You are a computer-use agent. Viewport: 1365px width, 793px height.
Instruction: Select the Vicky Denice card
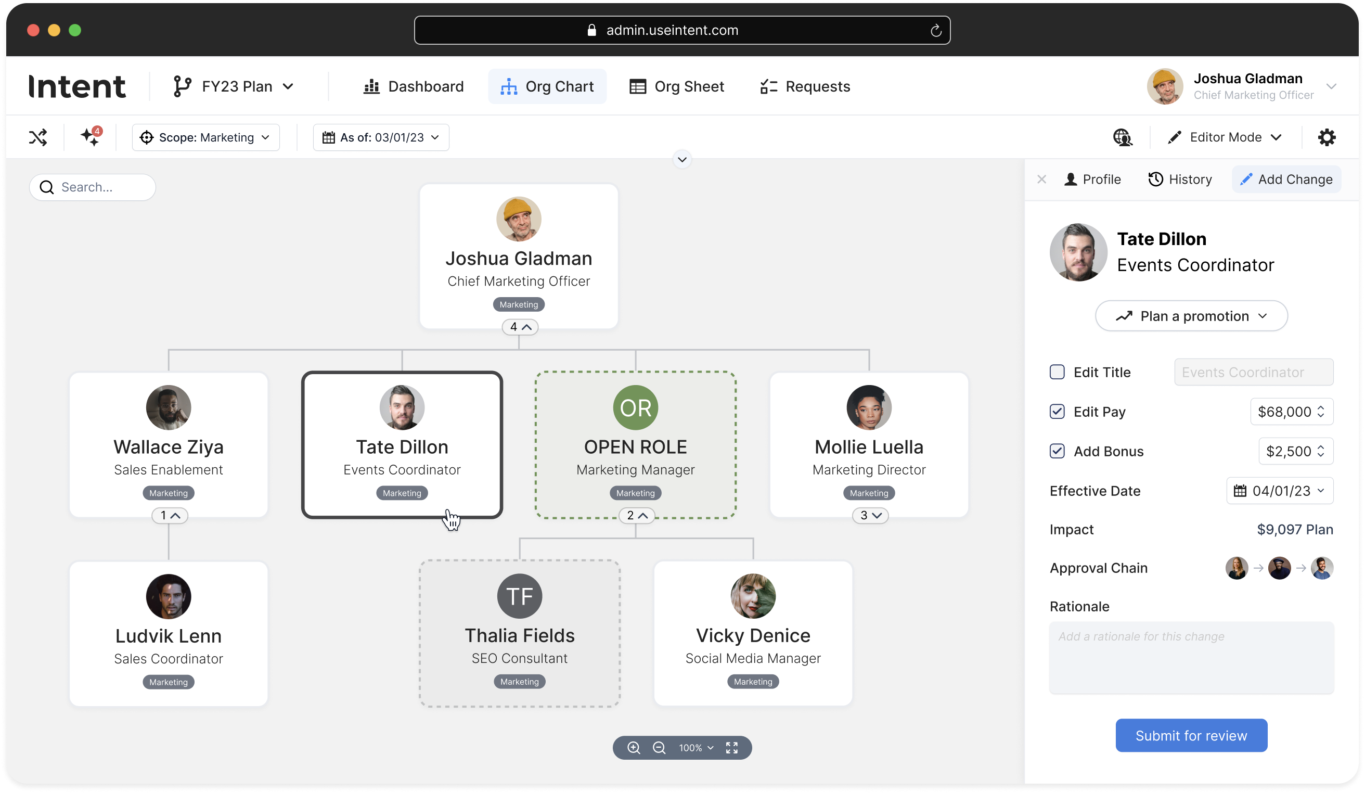click(753, 633)
